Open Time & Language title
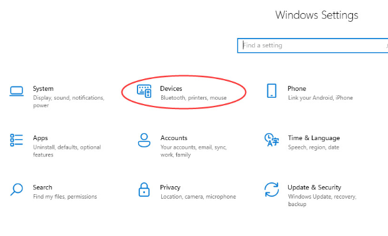388x236 pixels. 314,138
